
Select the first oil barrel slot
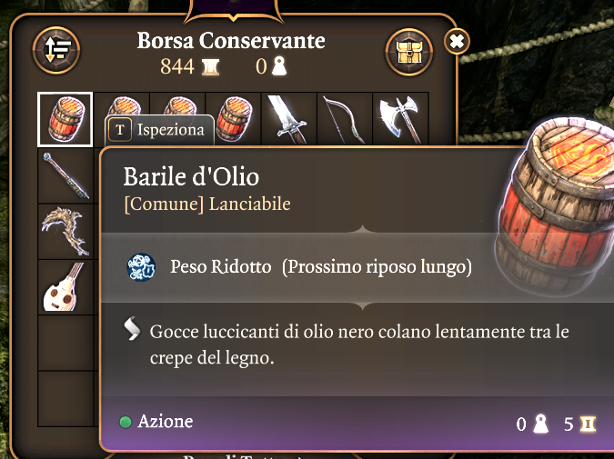point(65,119)
